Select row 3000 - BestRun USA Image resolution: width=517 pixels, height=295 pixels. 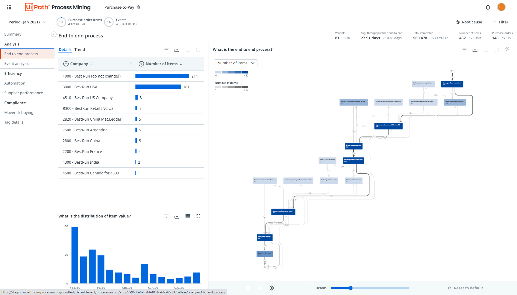[131, 87]
